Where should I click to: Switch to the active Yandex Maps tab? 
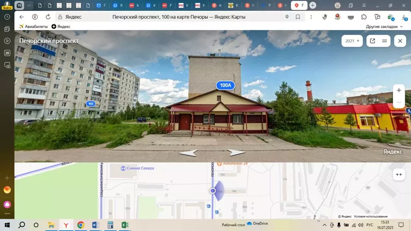299,5
